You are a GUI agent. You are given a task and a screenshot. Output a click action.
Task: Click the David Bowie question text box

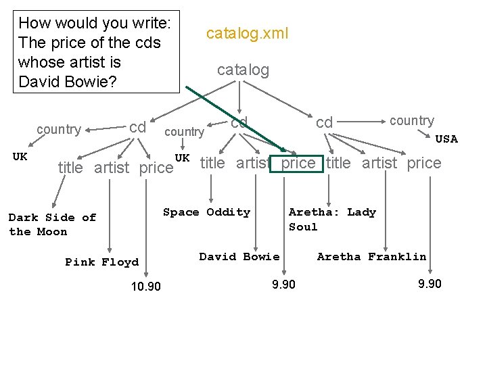(x=95, y=53)
